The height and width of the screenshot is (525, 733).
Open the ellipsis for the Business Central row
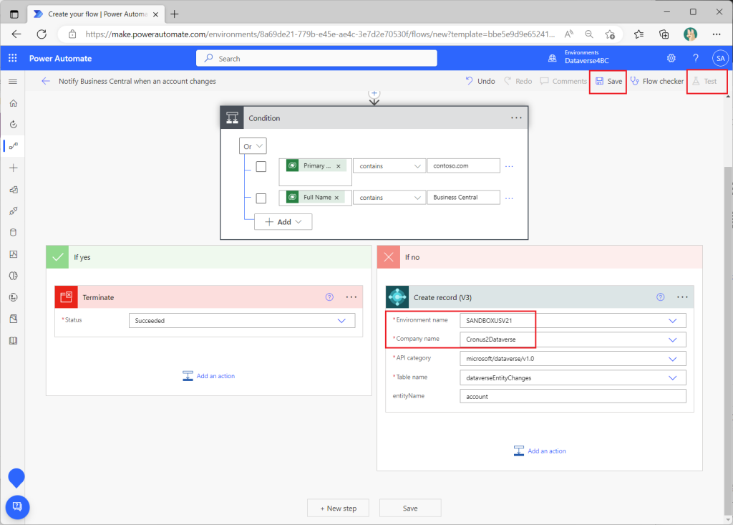(509, 198)
